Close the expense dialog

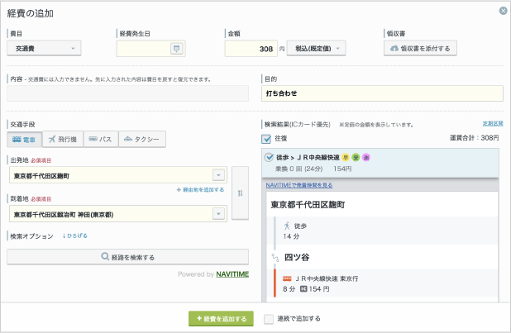503,11
